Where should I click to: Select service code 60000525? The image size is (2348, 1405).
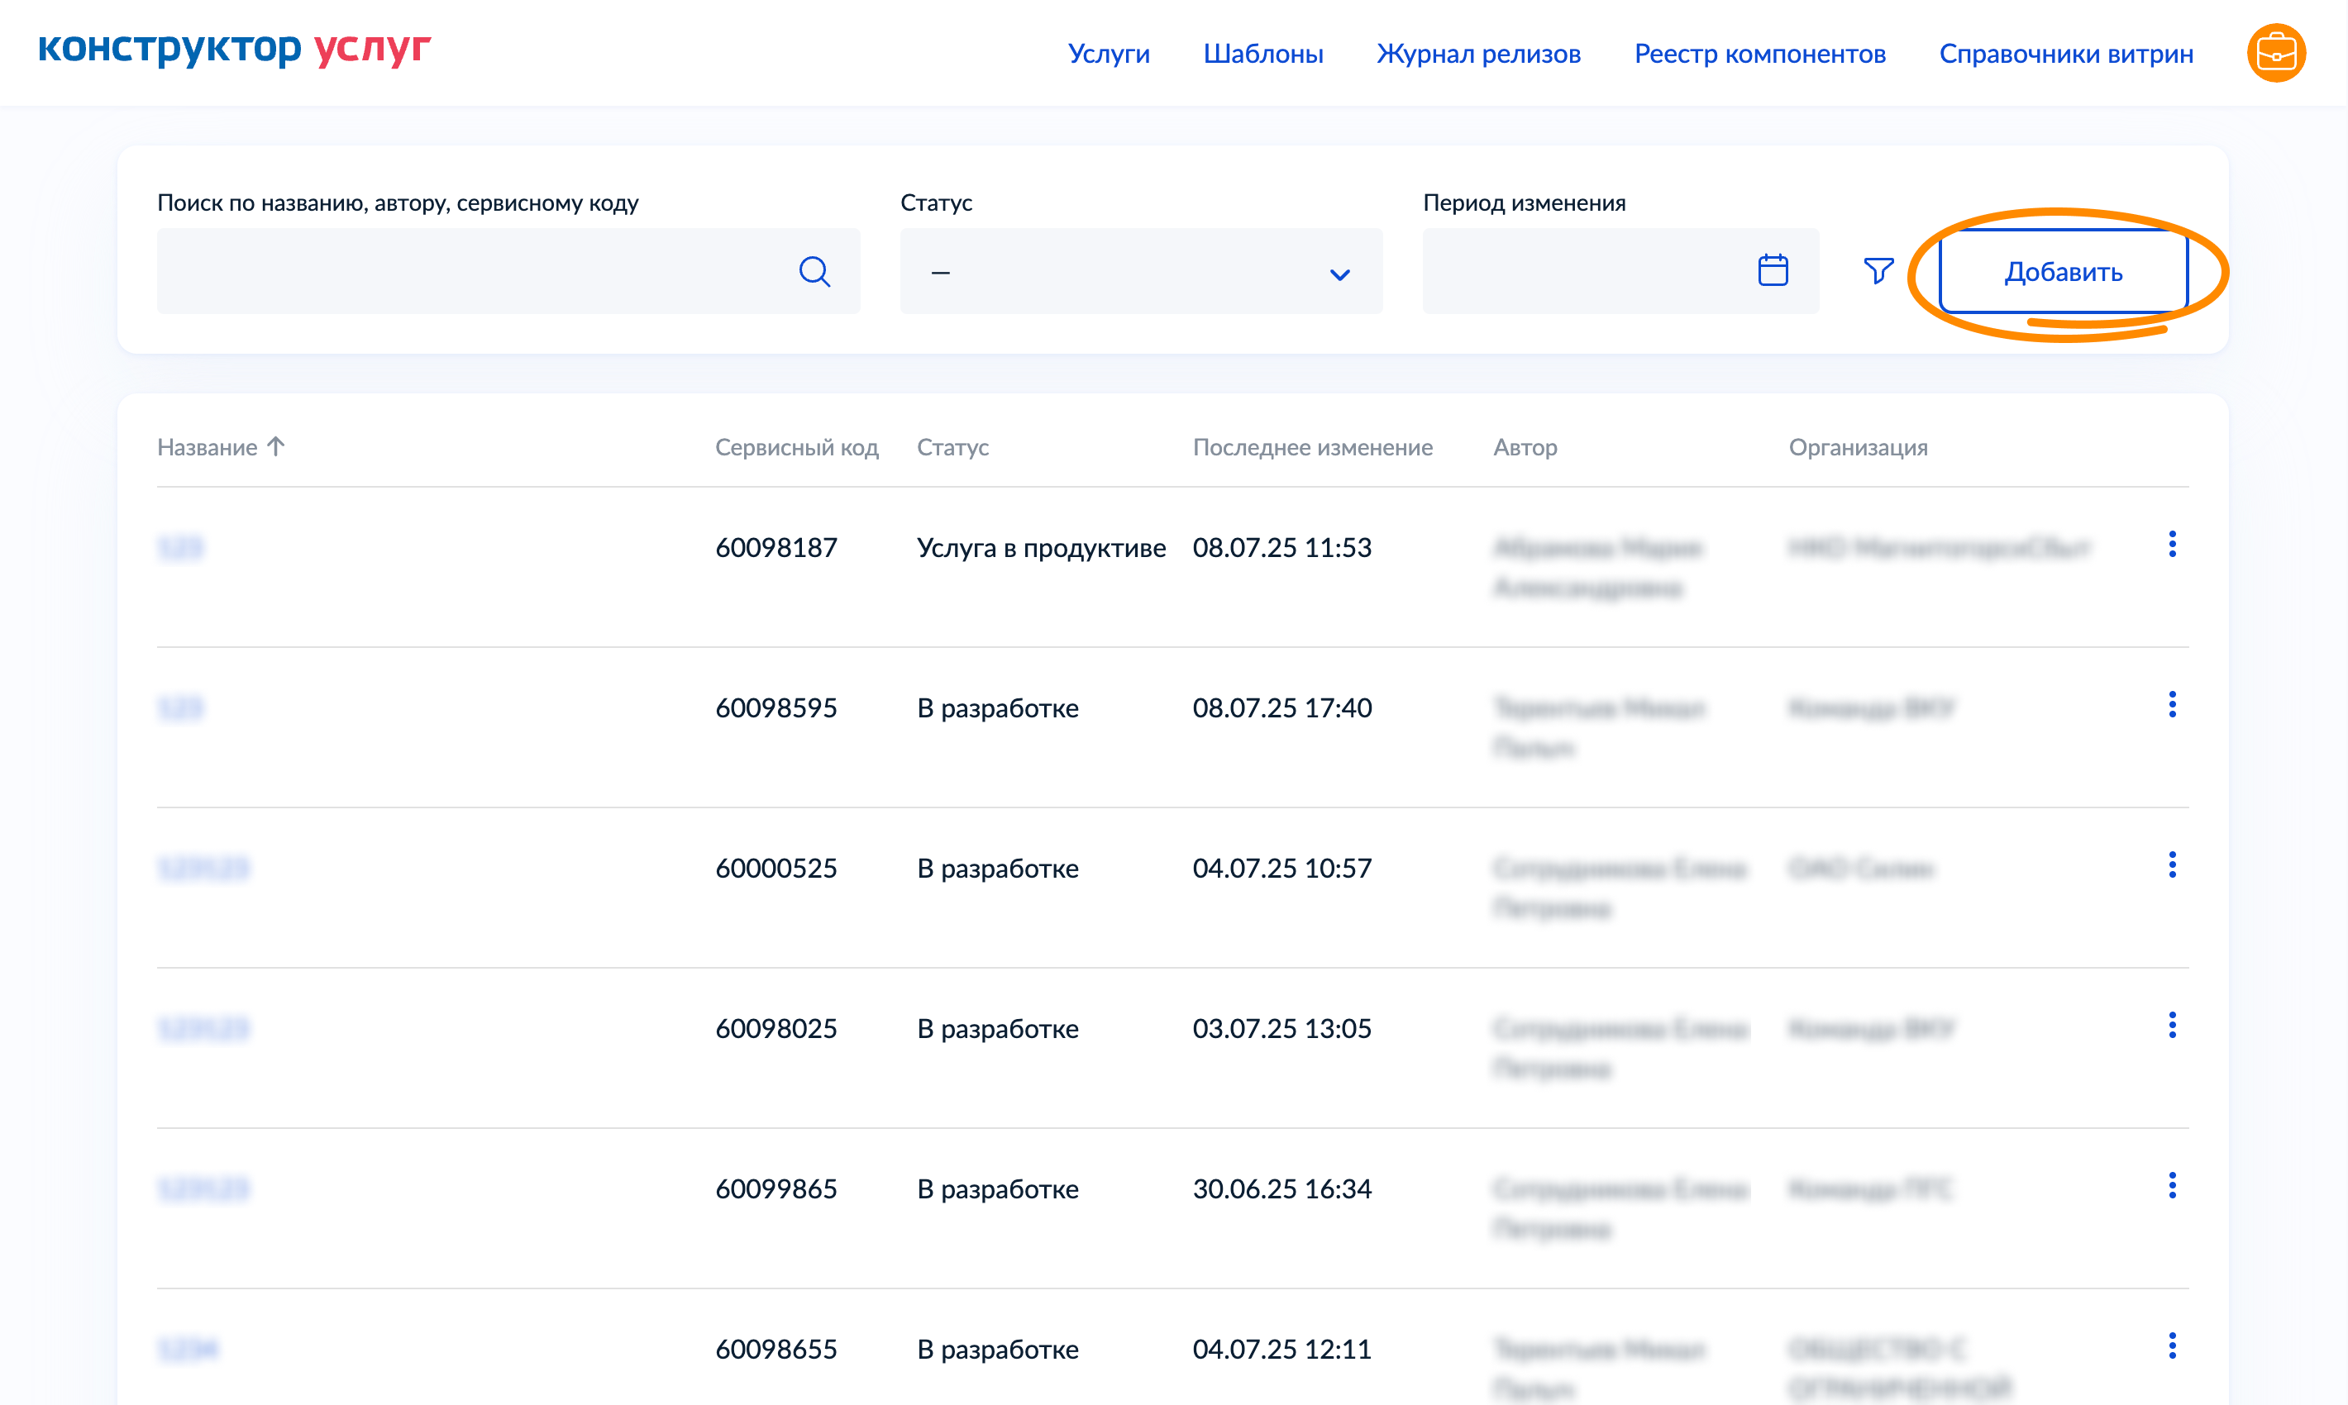click(776, 868)
